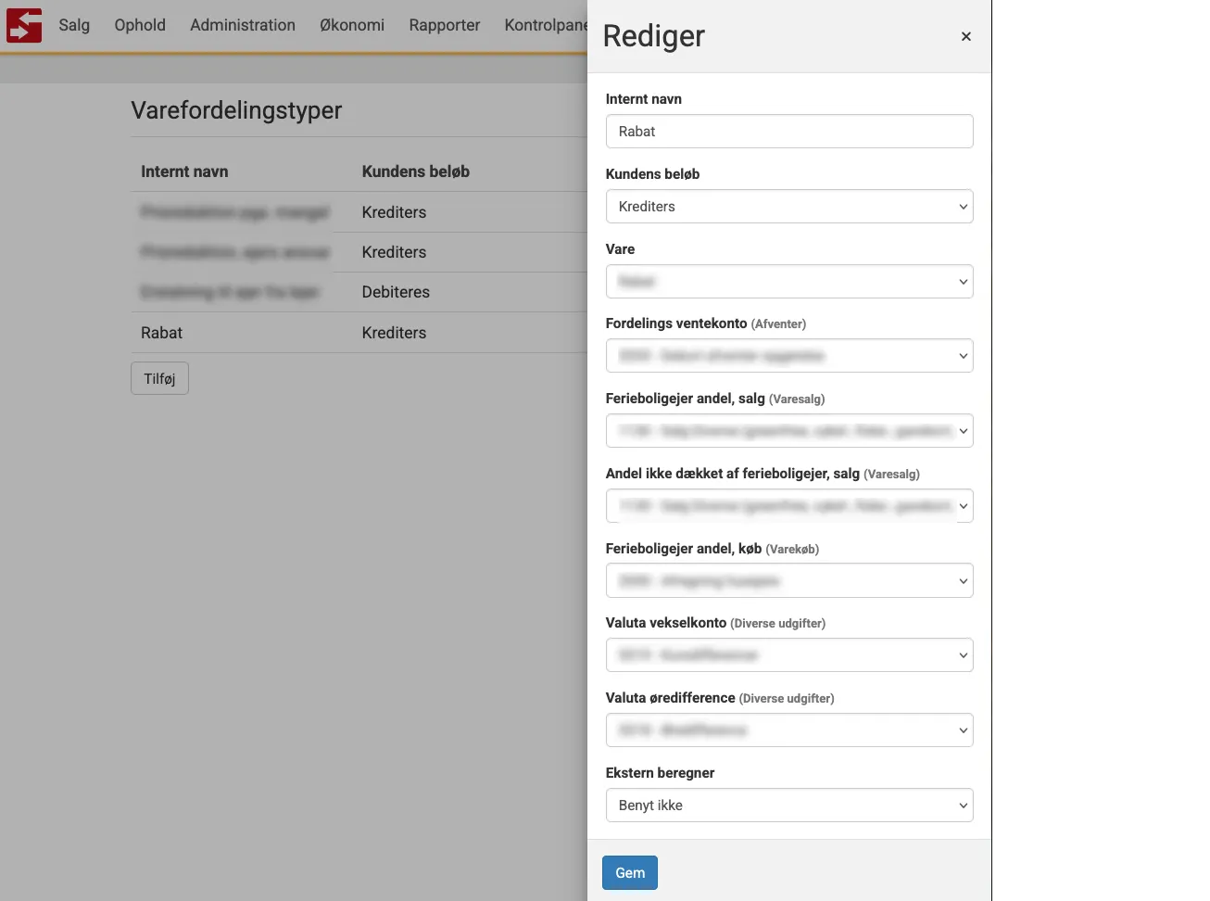This screenshot has height=901, width=1210.
Task: Click the Tilføj button
Action: (x=159, y=378)
